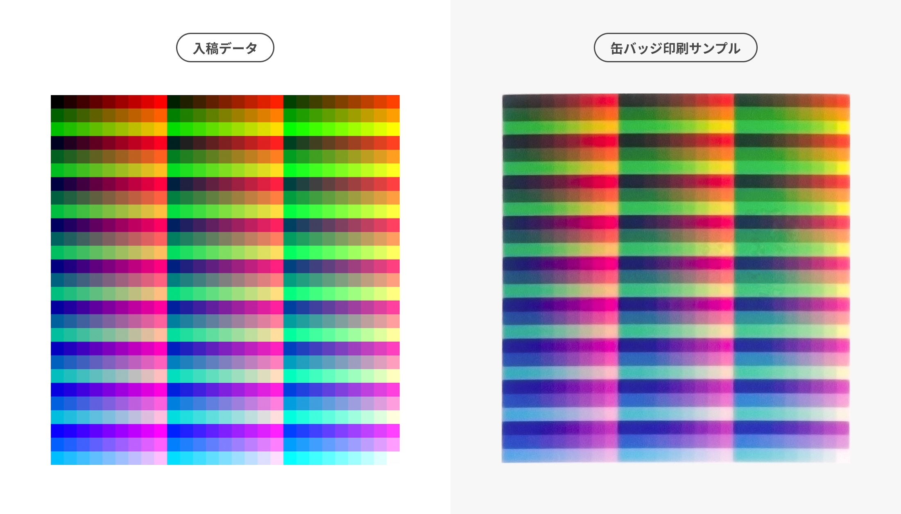The image size is (901, 514).
Task: Choose the light blue bottom-left swatch in the 入稿データ grid
Action: pyautogui.click(x=57, y=458)
